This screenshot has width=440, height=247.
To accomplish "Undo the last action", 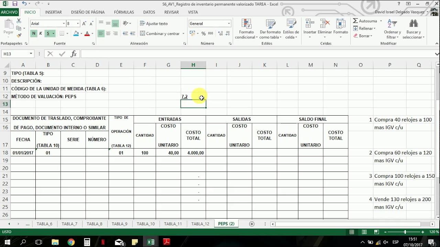I will 24,4.
